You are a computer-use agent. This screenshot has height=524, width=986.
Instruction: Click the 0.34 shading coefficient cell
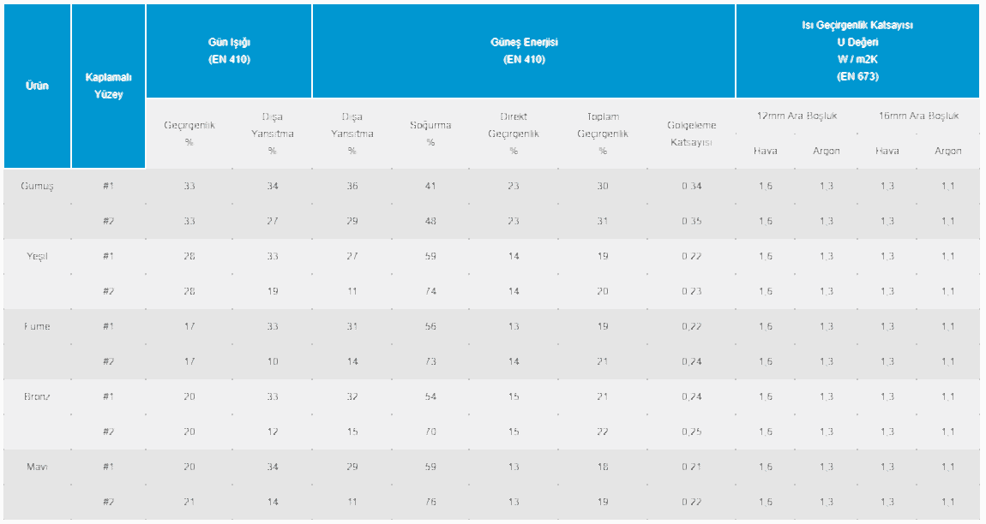(691, 186)
